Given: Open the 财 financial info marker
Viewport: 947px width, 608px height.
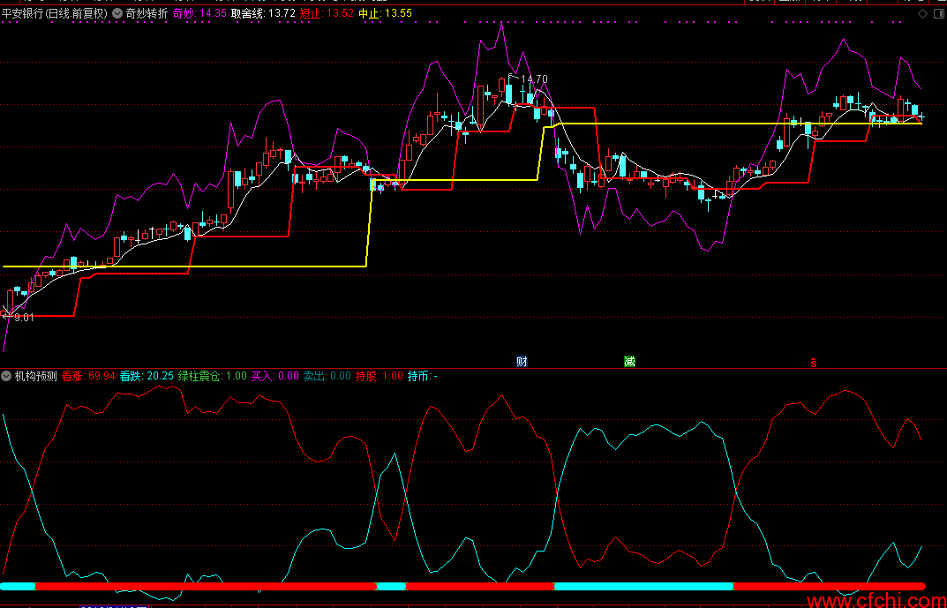Looking at the screenshot, I should pos(522,361).
